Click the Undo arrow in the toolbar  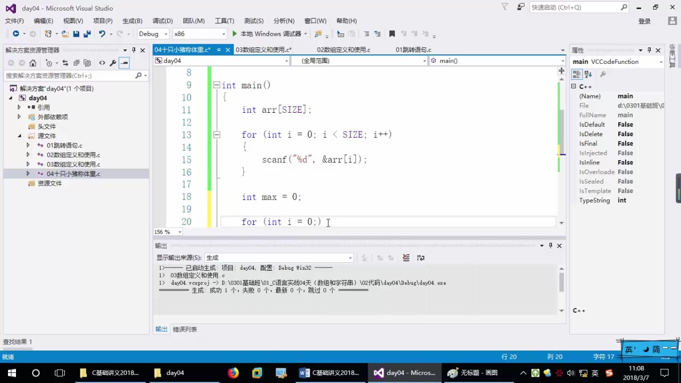click(102, 34)
